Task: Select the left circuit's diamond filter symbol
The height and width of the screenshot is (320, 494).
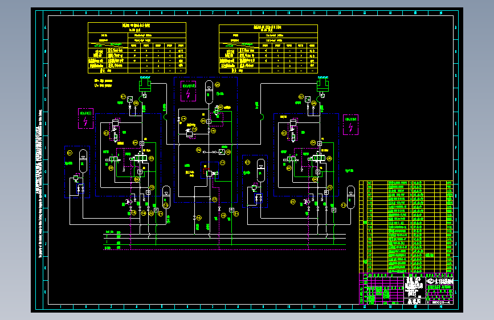Action: [x=129, y=202]
